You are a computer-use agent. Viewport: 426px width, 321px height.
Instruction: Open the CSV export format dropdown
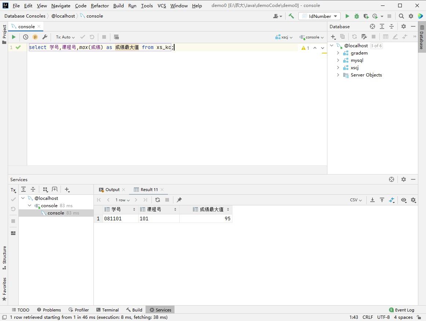click(356, 200)
